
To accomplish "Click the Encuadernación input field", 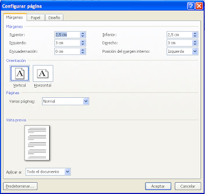I will click(67, 51).
